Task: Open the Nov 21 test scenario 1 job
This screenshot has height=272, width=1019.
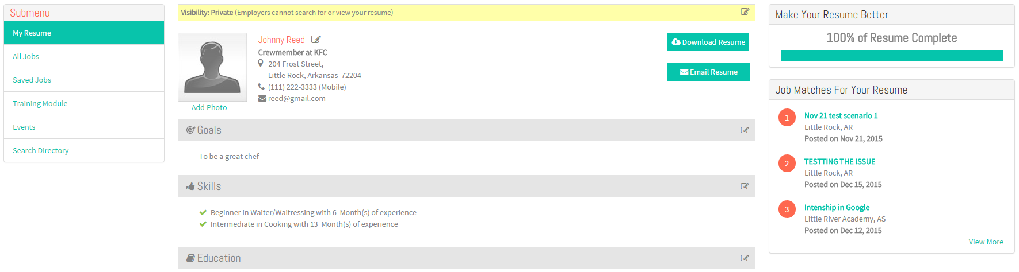Action: point(841,115)
